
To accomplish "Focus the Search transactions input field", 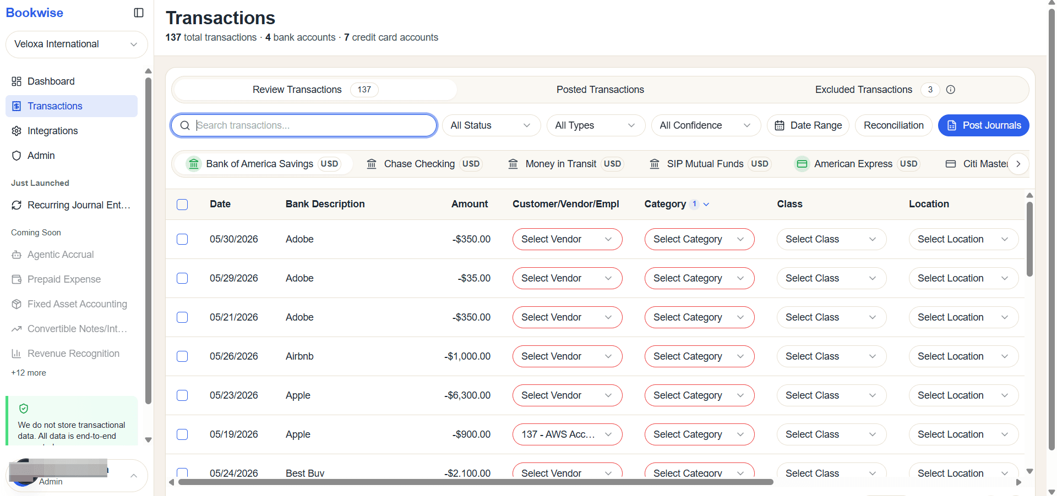I will pos(304,125).
